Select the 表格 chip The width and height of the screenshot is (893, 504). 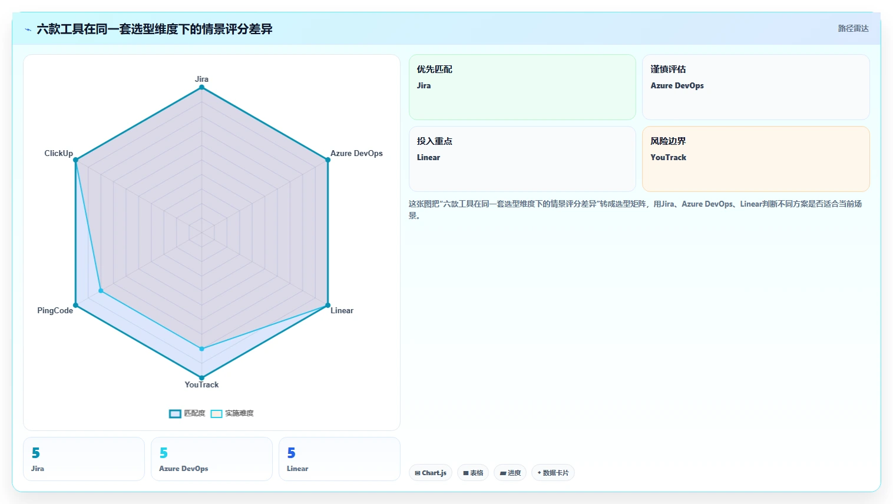[473, 473]
